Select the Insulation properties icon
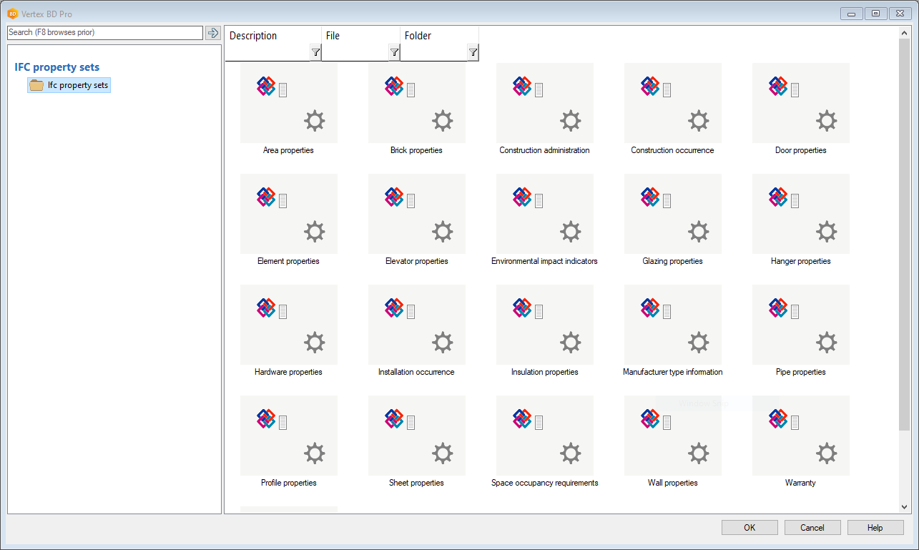This screenshot has height=550, width=919. click(544, 325)
